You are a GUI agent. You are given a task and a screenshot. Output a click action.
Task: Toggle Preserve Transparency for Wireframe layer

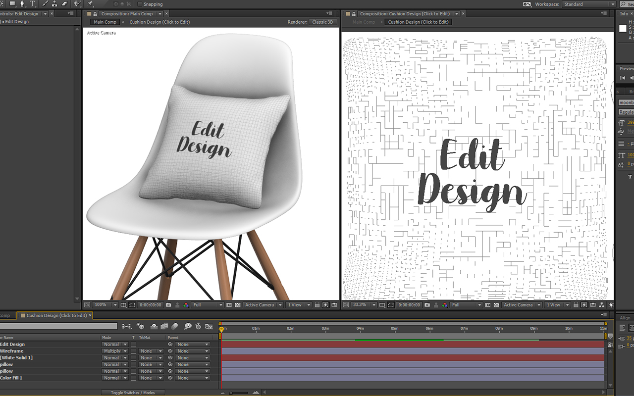click(x=133, y=351)
